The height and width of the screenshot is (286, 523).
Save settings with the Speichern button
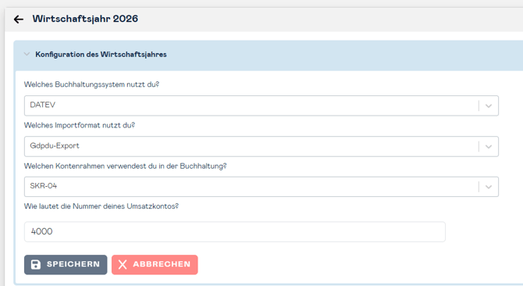tap(66, 265)
